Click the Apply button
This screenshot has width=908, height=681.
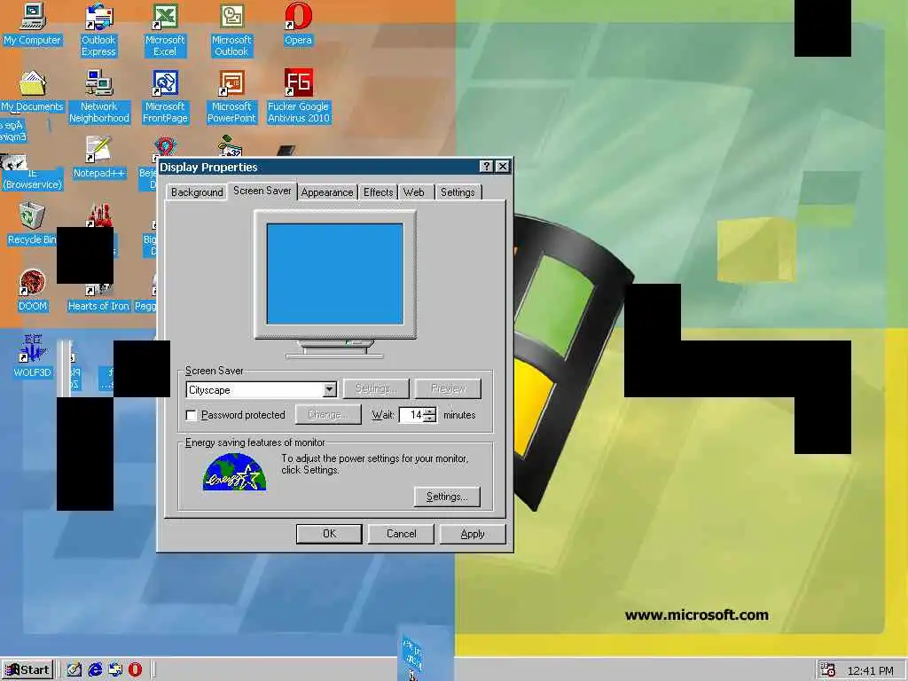click(x=473, y=534)
